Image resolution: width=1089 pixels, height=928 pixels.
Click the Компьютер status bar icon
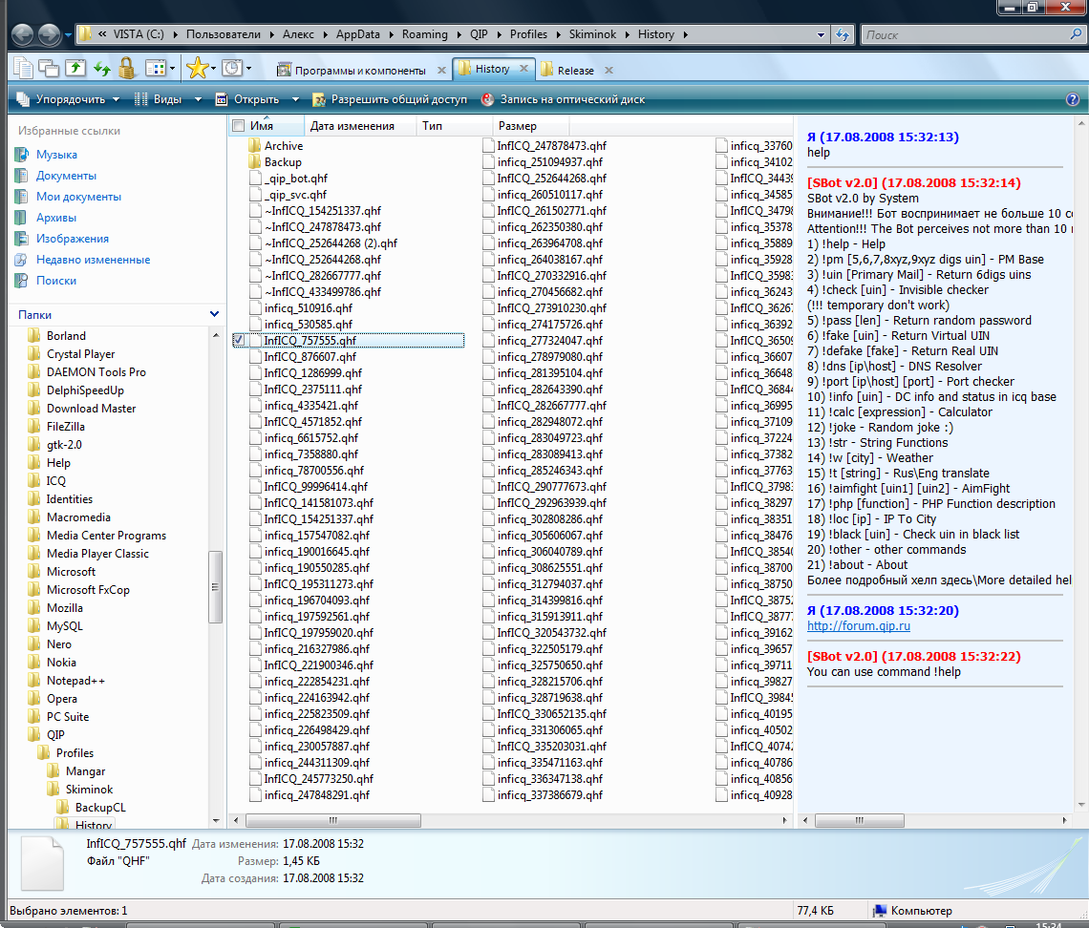(880, 911)
